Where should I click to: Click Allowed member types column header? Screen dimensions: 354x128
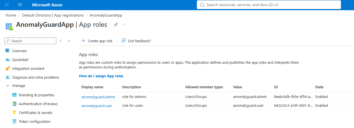pos(204,87)
